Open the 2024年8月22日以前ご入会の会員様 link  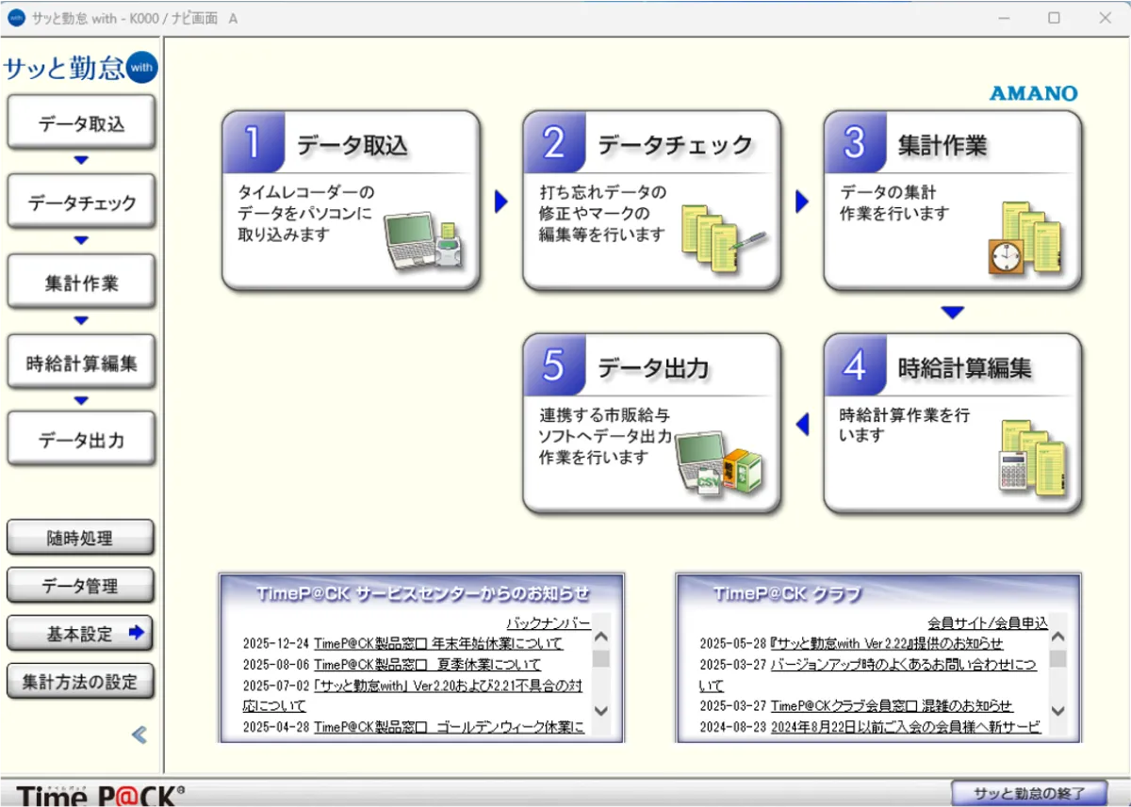(906, 726)
